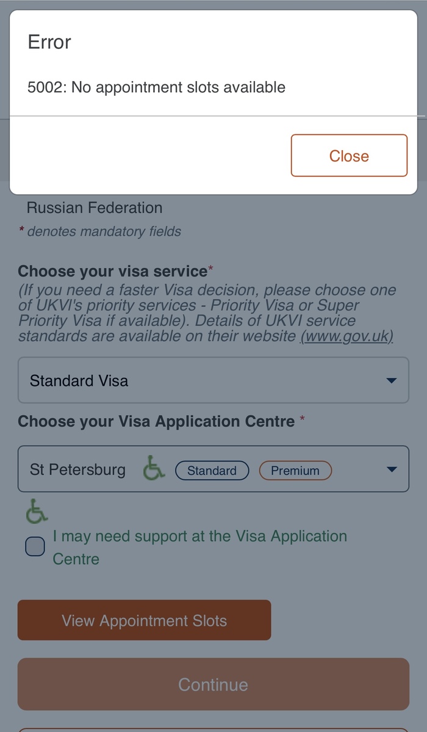Click the arrow beside Standard Visa

click(x=392, y=381)
